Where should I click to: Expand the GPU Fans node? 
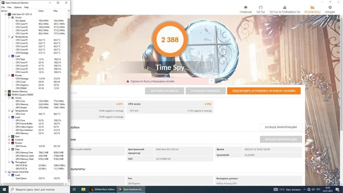click(9, 136)
